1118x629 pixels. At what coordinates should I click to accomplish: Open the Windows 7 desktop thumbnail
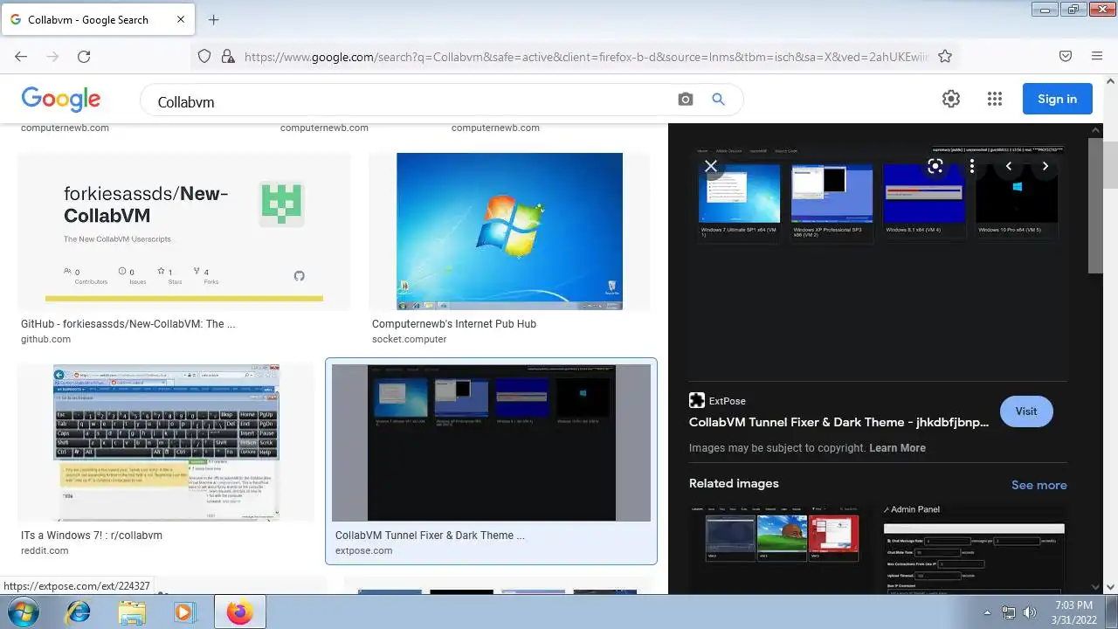[x=509, y=232]
